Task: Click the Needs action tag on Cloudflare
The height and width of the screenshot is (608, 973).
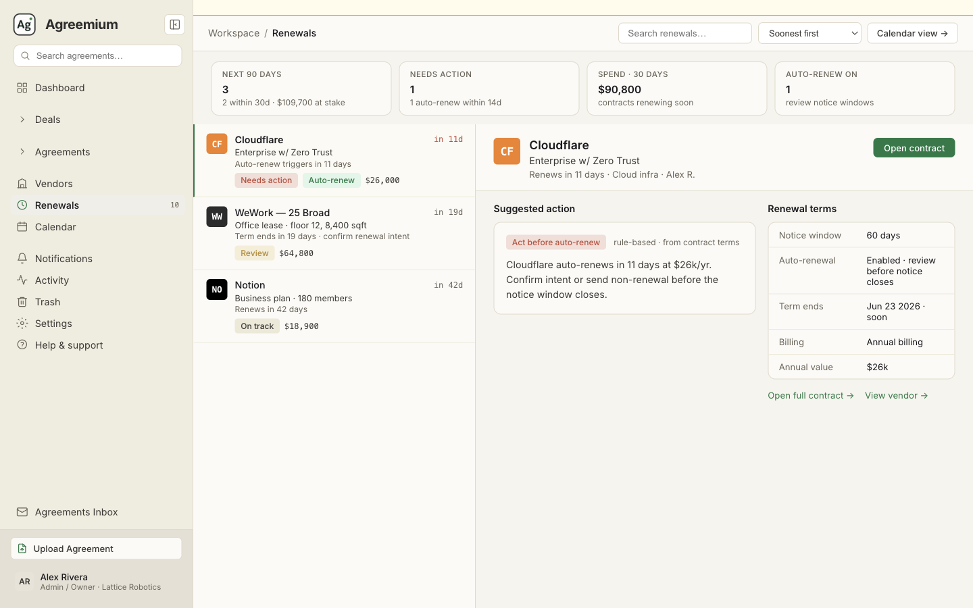Action: (266, 180)
